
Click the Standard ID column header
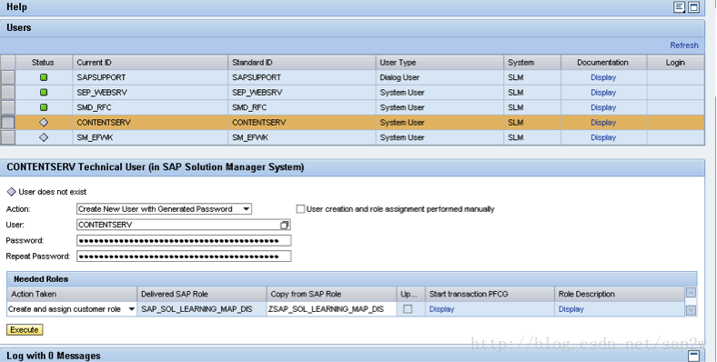pyautogui.click(x=302, y=62)
